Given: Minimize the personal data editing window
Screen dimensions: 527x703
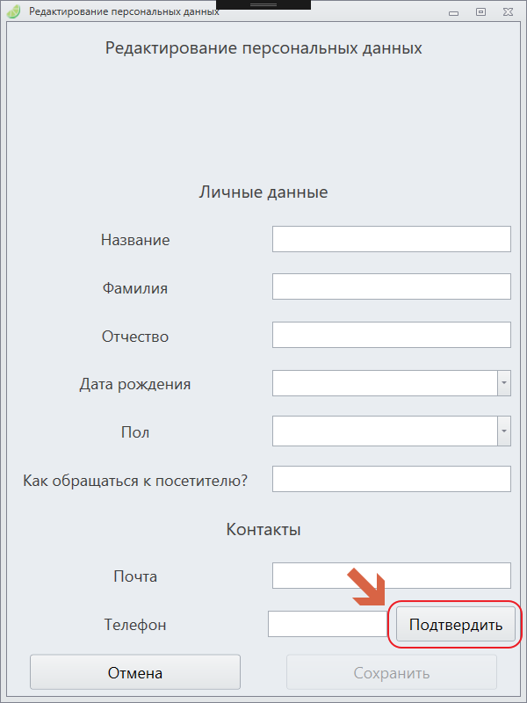Looking at the screenshot, I should [x=454, y=14].
